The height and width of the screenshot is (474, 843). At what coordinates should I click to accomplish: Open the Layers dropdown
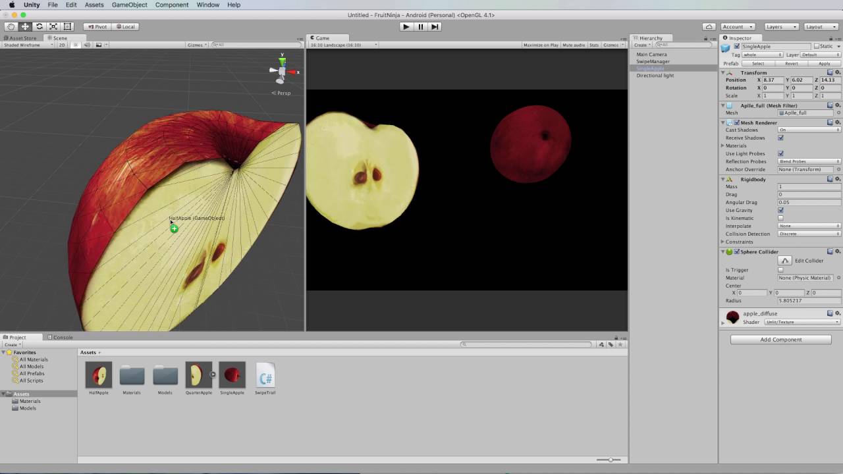(781, 26)
